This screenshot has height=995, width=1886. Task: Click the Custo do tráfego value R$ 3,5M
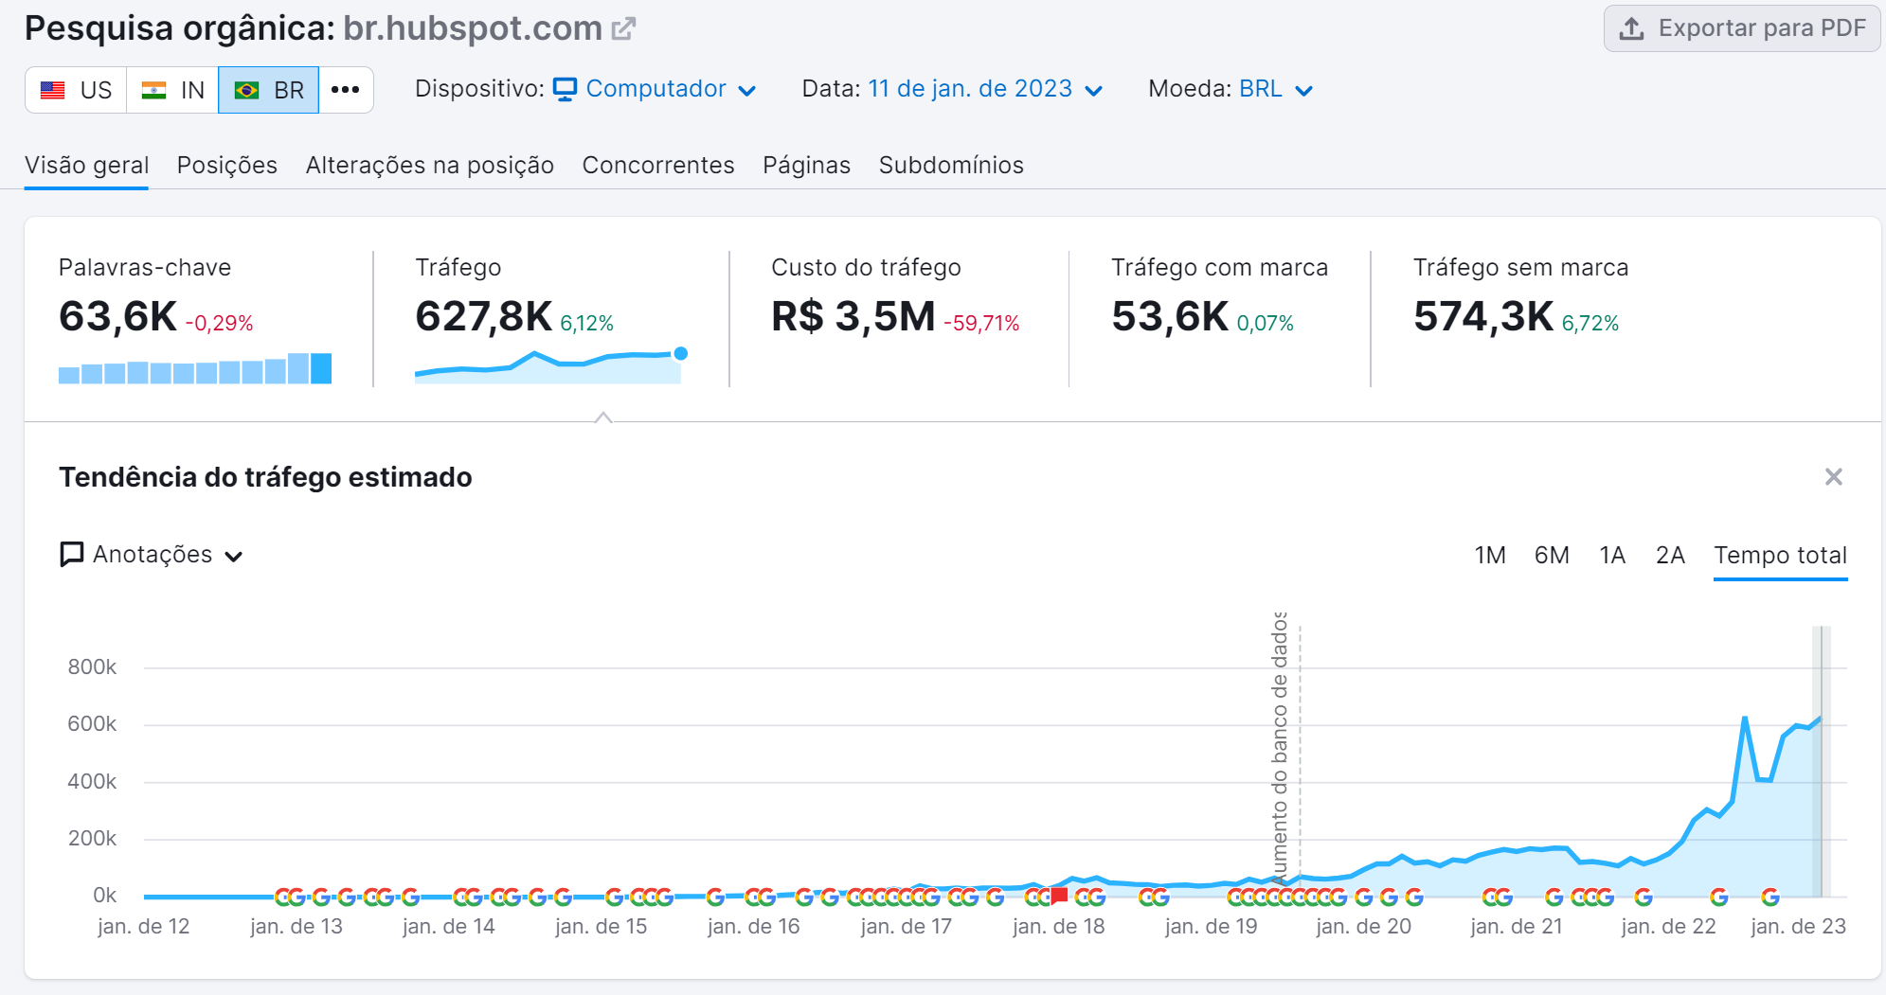853,316
